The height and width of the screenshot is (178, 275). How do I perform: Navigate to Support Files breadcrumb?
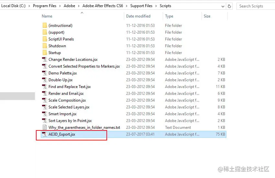click(x=141, y=6)
